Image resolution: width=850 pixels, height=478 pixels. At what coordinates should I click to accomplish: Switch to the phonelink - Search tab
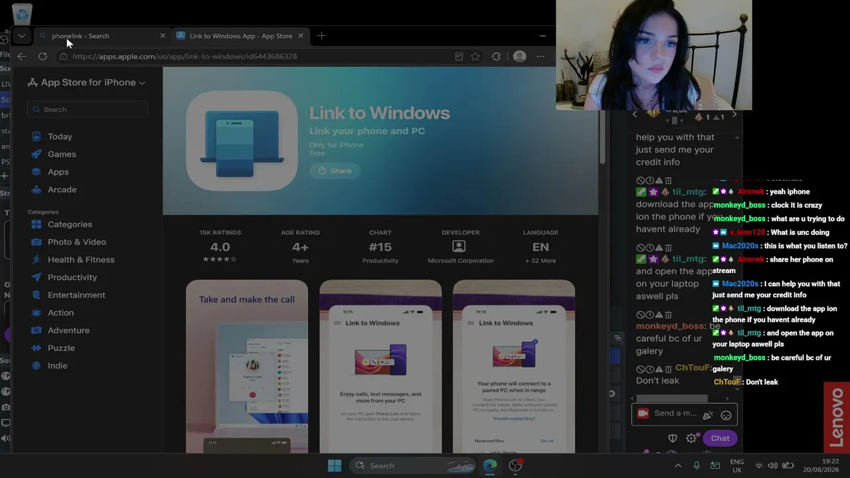coord(103,36)
